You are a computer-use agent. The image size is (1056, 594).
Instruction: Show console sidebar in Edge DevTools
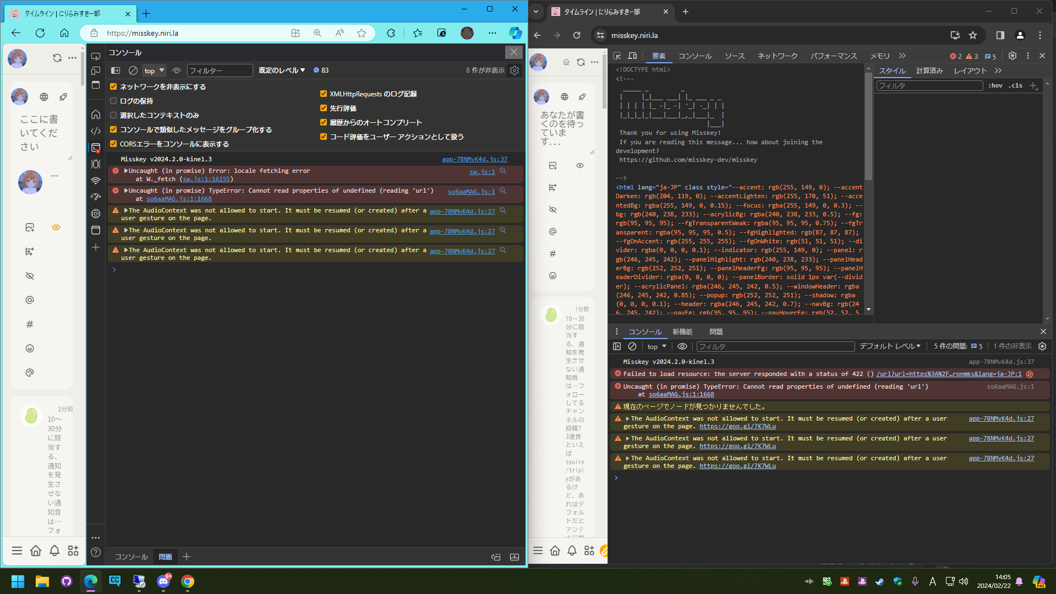pos(116,70)
